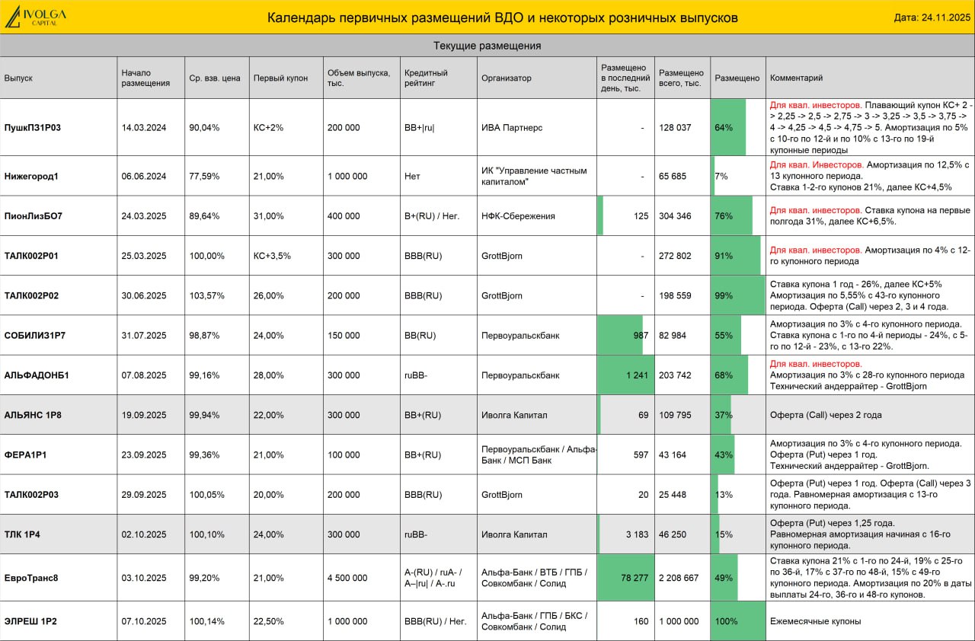Select the issue name 'АЛЬЯНС 1Р8'
This screenshot has height=641, width=975.
(x=33, y=415)
